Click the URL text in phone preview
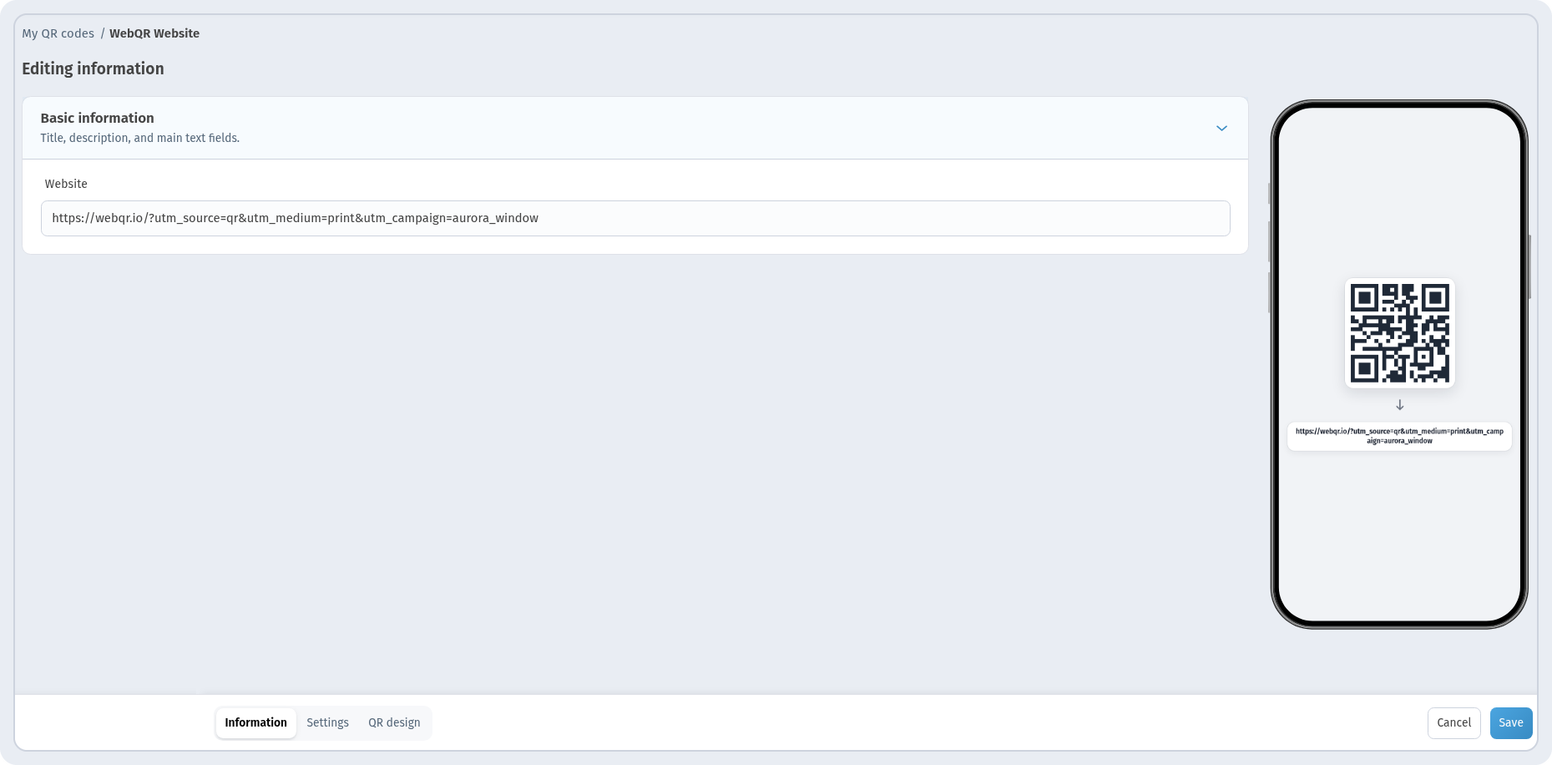 tap(1399, 436)
